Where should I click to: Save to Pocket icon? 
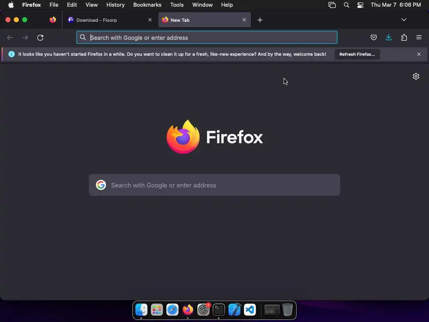(x=373, y=37)
